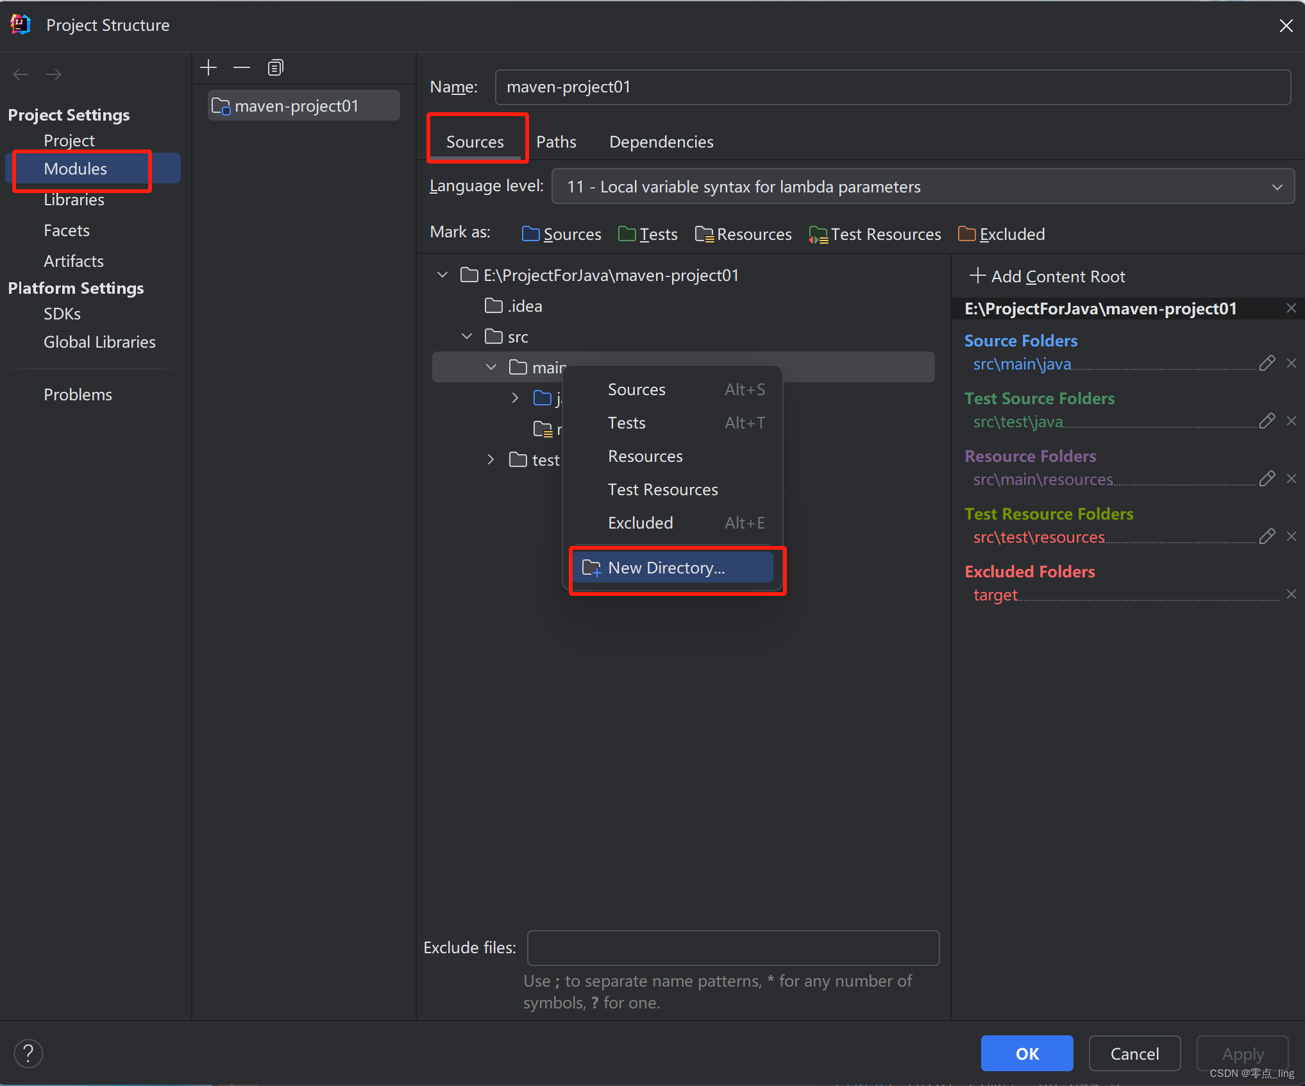This screenshot has width=1305, height=1086.
Task: Click the add module plus icon
Action: [208, 67]
